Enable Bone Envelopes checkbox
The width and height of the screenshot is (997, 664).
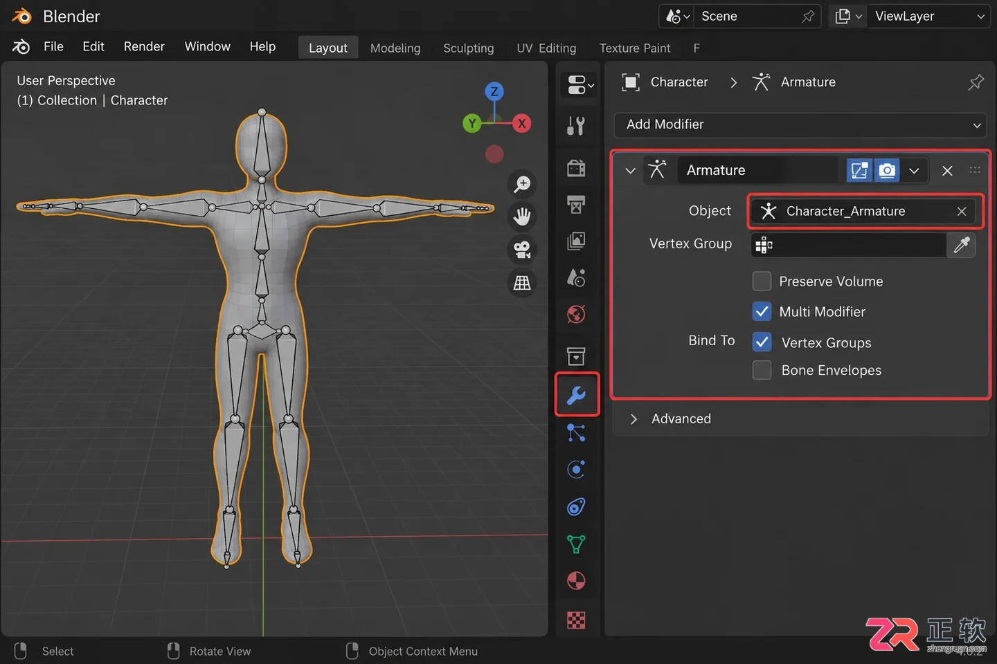[x=762, y=370]
